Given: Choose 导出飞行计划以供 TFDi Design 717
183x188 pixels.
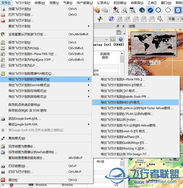Looking at the screenshot, I should [x=135, y=154].
